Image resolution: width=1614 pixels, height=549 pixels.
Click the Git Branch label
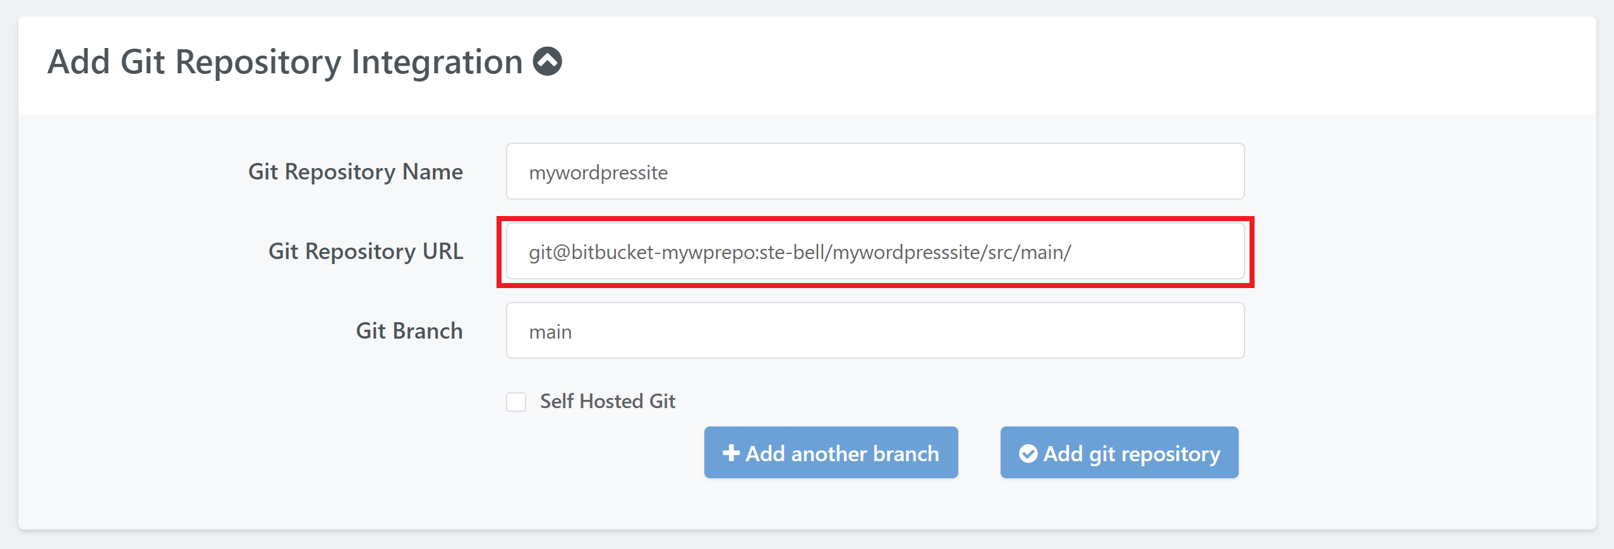tap(409, 331)
